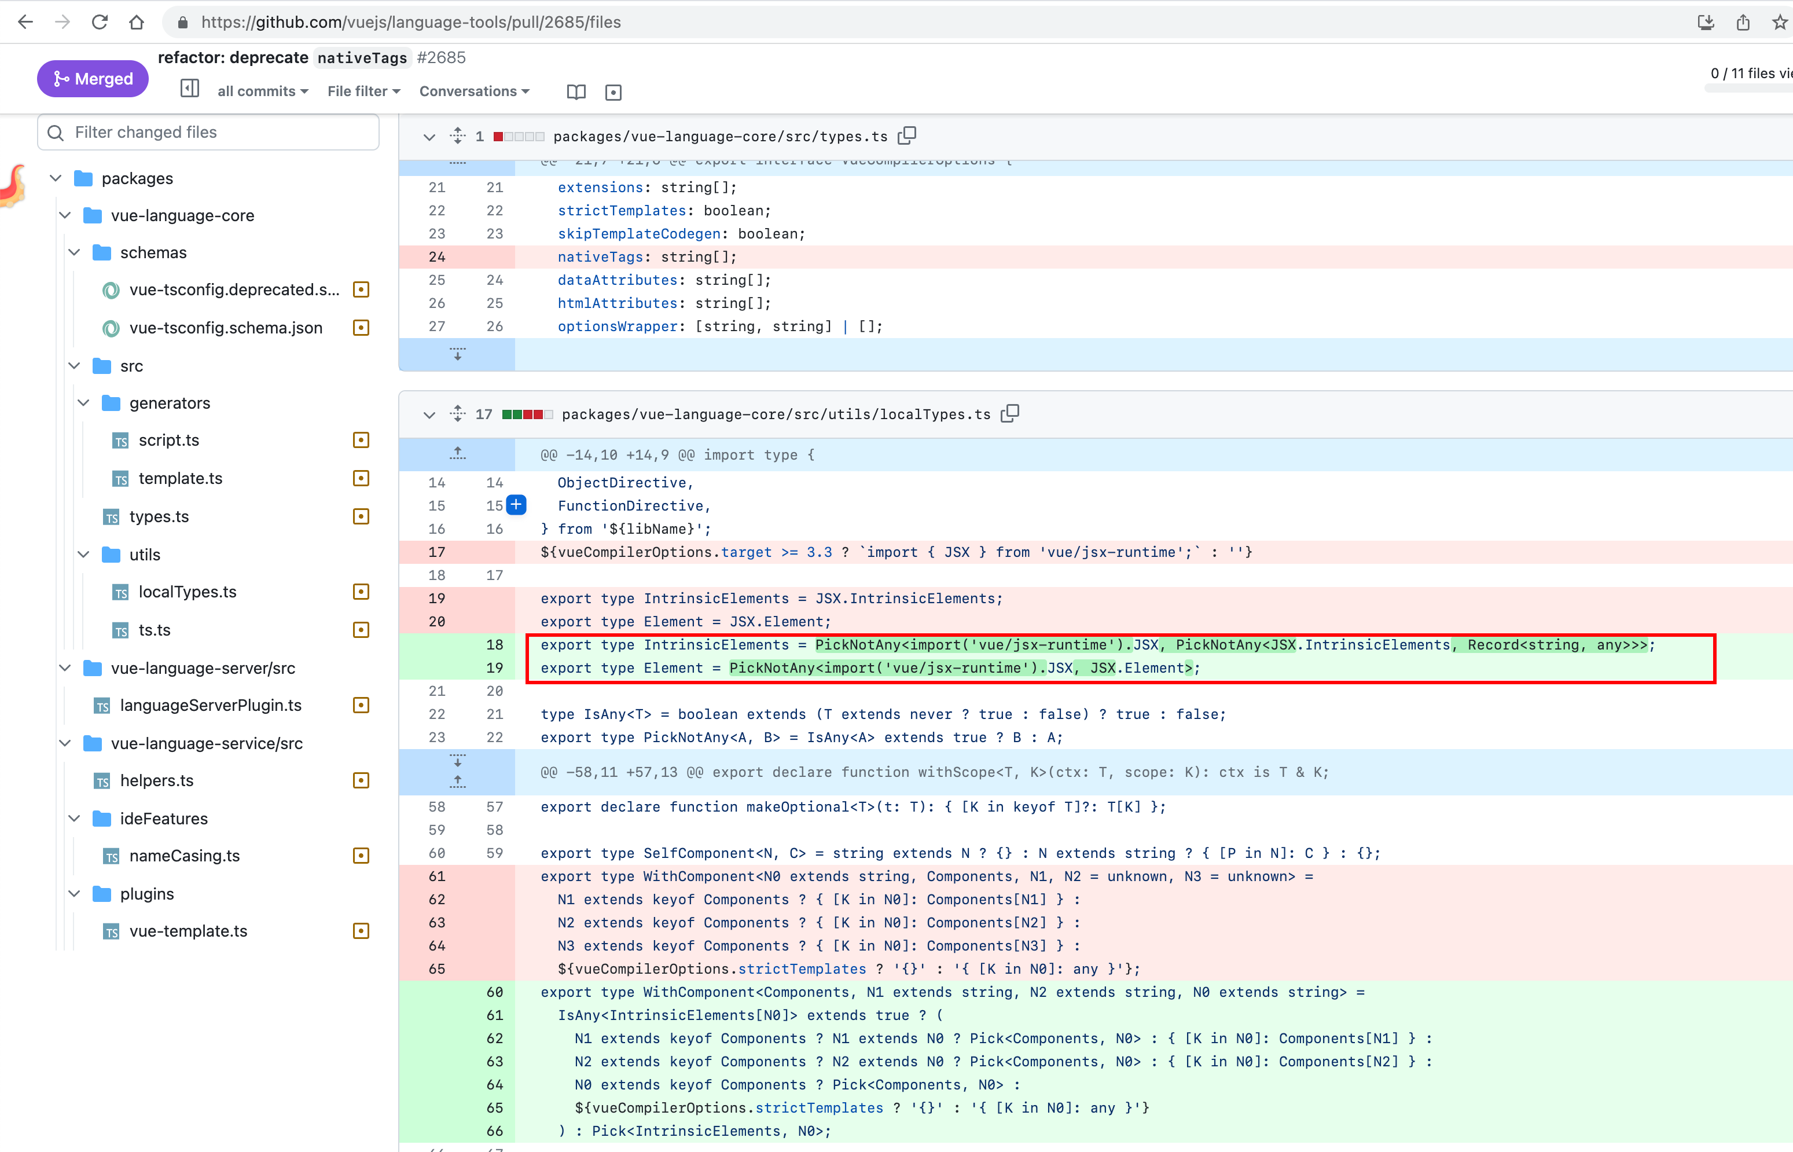Toggle the viewed indicator next to script.ts
Image resolution: width=1793 pixels, height=1152 pixels.
[361, 440]
